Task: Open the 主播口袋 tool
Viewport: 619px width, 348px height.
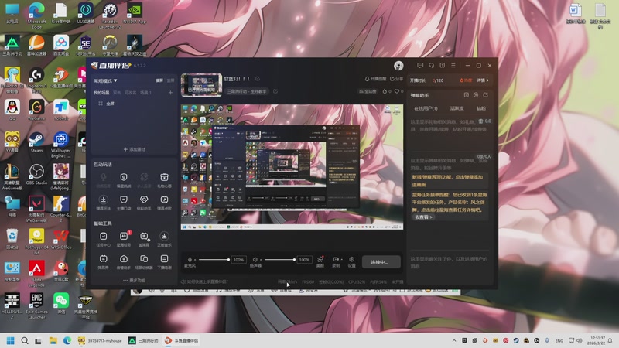Action: [124, 203]
